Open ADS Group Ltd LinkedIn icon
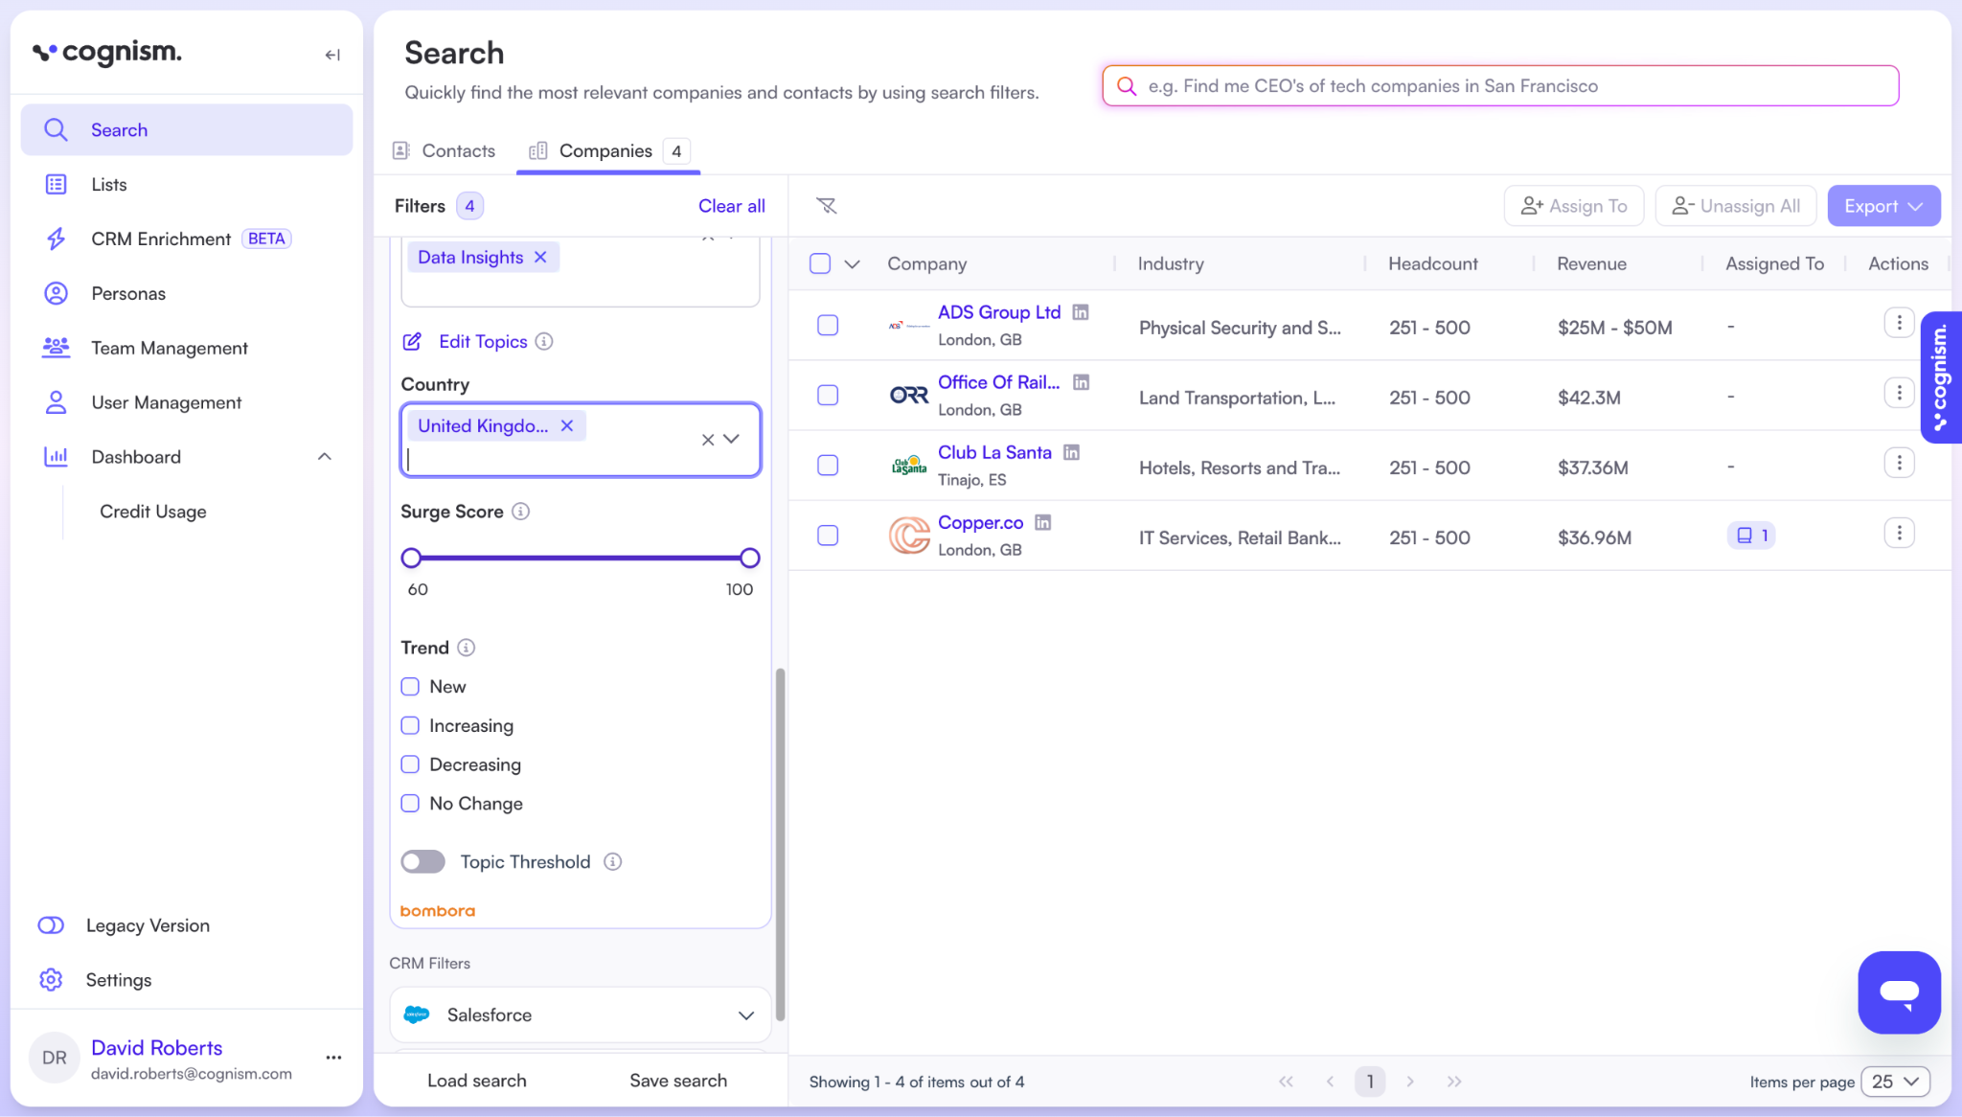This screenshot has width=1962, height=1117. tap(1081, 312)
